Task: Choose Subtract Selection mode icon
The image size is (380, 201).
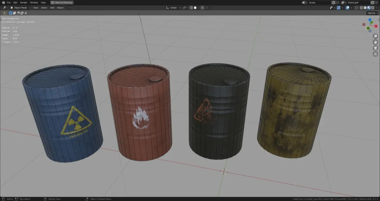Action: (x=18, y=13)
